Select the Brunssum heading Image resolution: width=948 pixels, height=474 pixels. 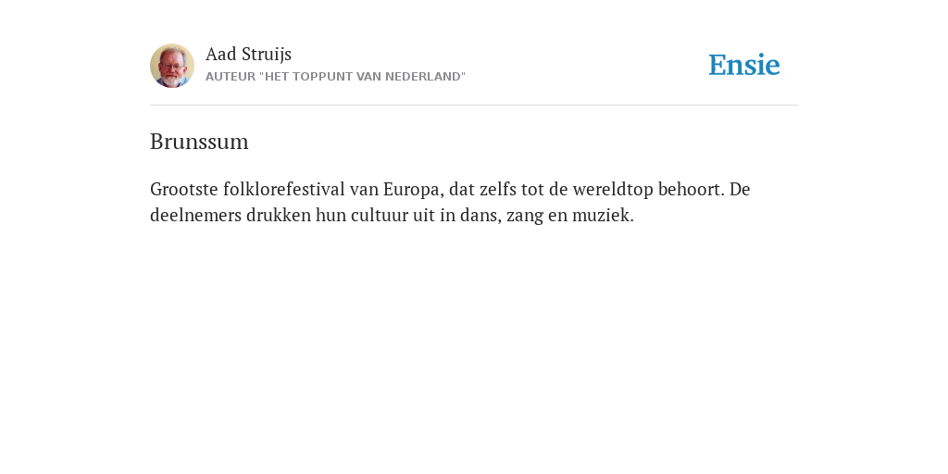(200, 142)
